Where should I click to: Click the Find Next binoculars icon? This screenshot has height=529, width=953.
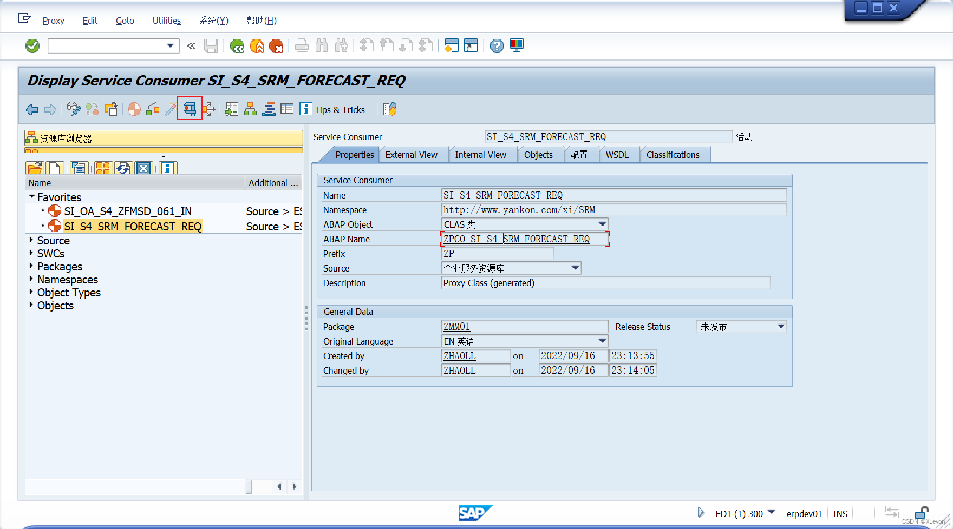tap(341, 46)
